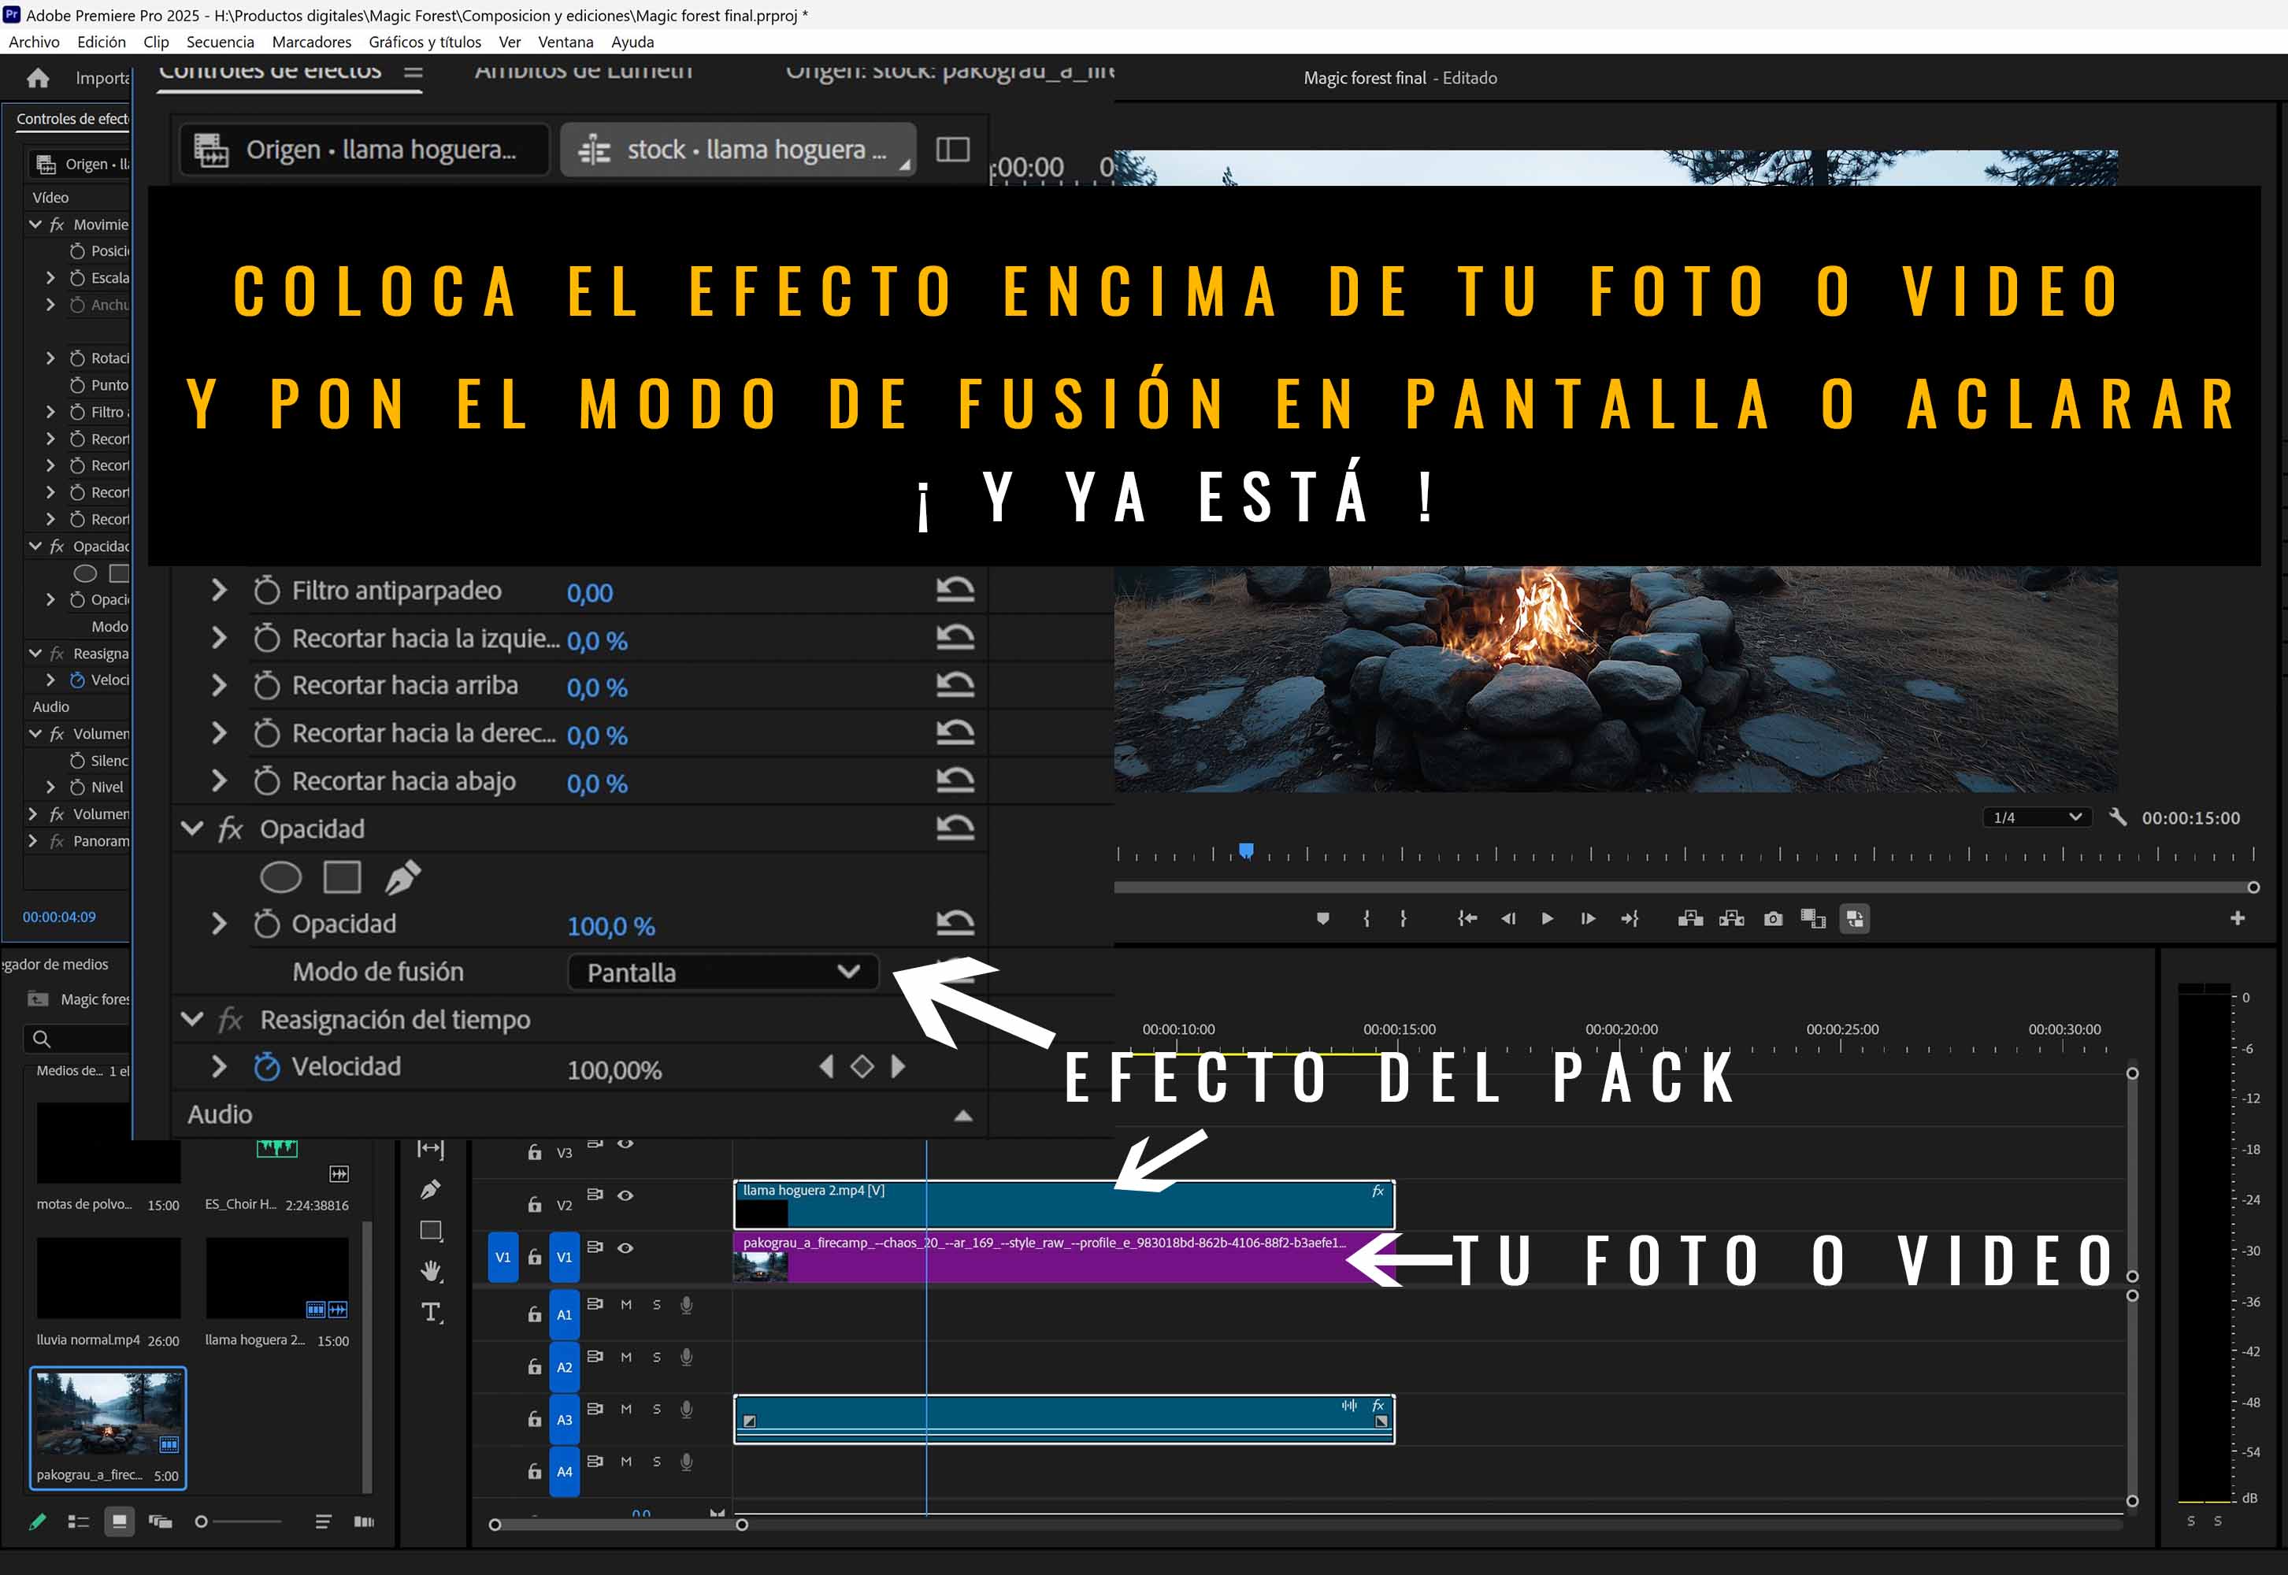Collapse the enlarged Opacidad effect group
The height and width of the screenshot is (1575, 2288).
coord(192,829)
